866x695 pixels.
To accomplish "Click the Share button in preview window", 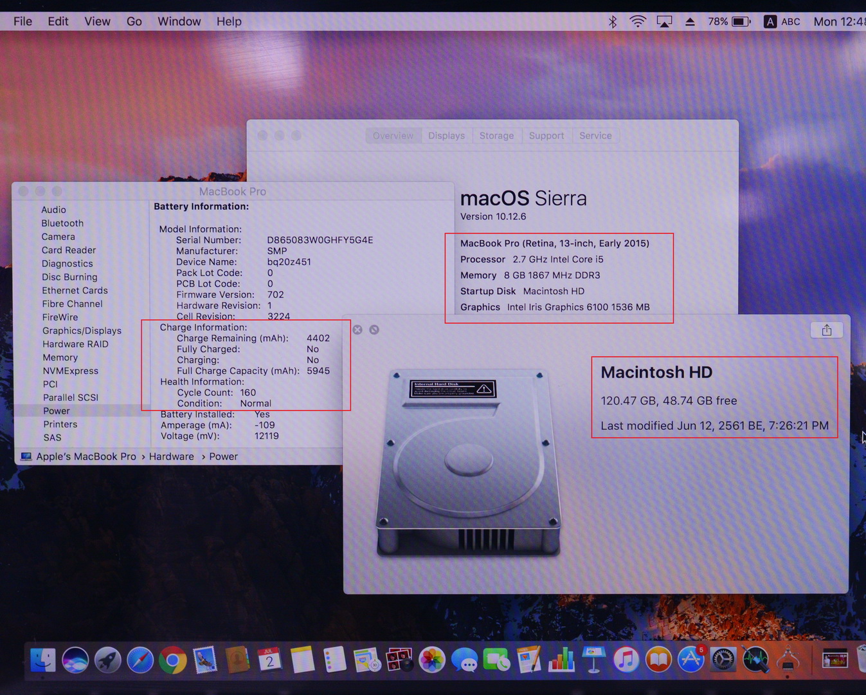I will [x=827, y=330].
